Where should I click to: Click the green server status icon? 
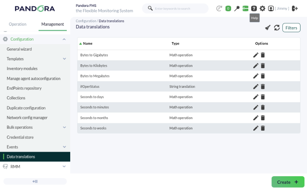pyautogui.click(x=245, y=8)
